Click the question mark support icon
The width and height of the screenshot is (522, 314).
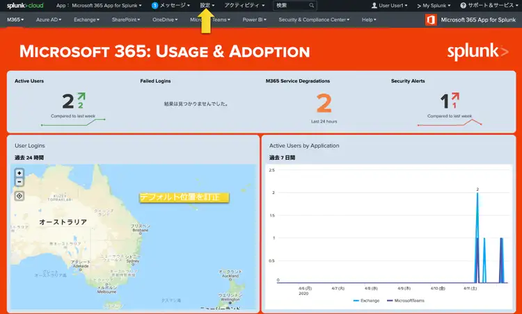(463, 6)
